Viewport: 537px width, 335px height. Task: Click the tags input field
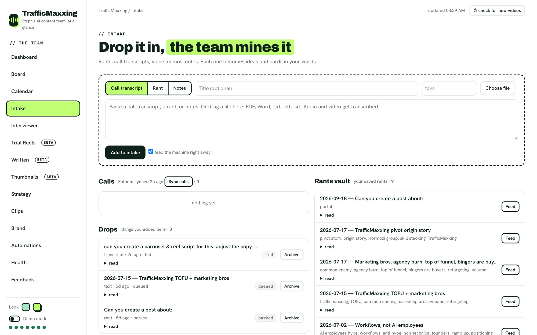point(449,88)
